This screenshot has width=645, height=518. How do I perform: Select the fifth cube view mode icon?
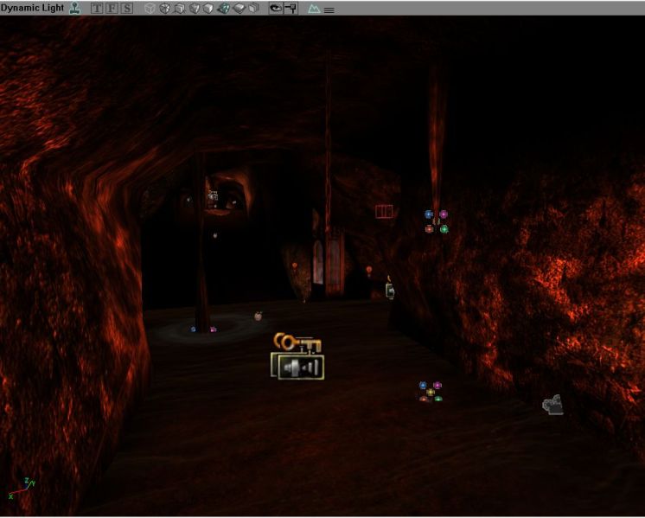point(208,9)
